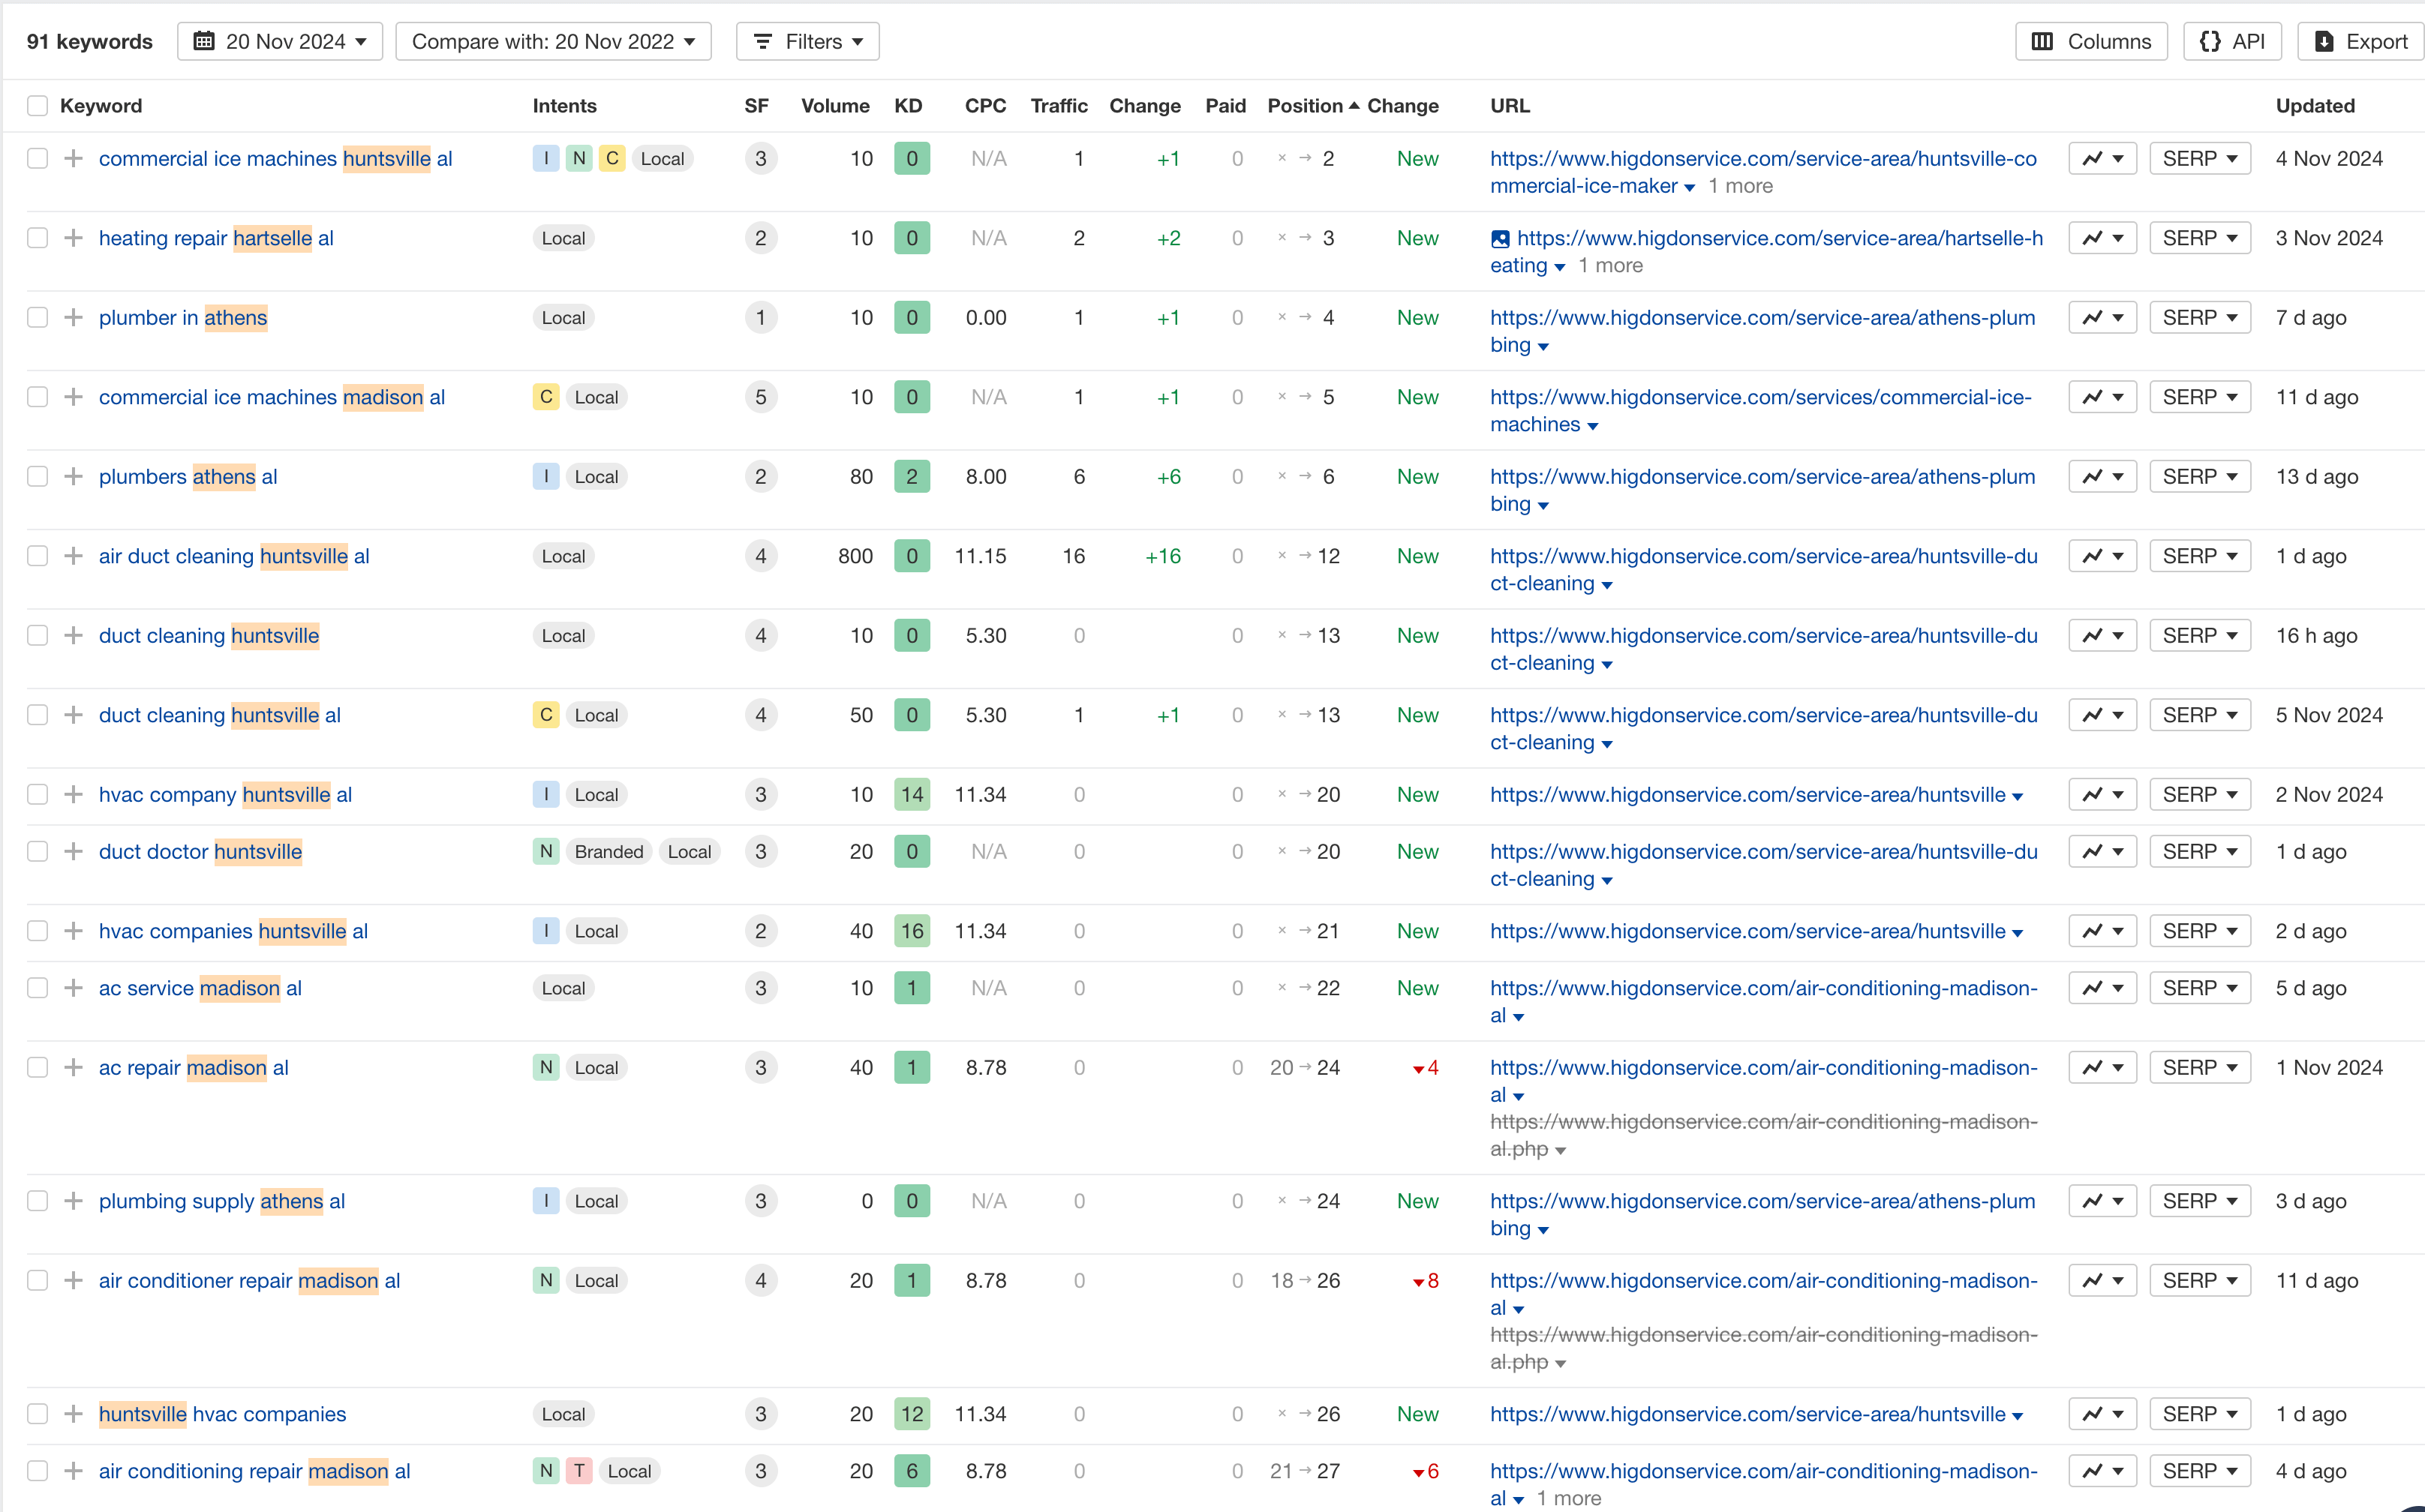Viewport: 2425px width, 1512px height.
Task: Click plus icon beside 'plumbers athens al'
Action: click(73, 476)
